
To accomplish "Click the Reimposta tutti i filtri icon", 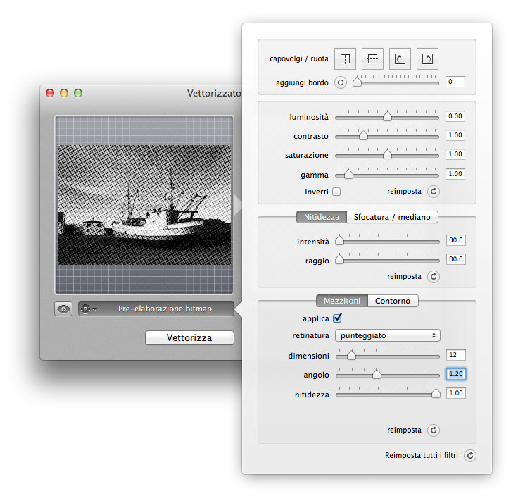I will pos(470,455).
